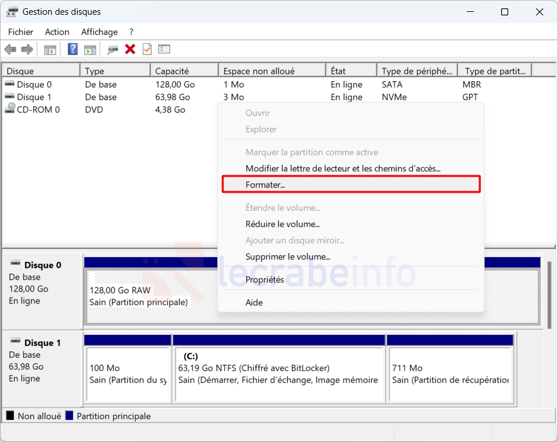Click the red X delete toolbar icon
Image resolution: width=558 pixels, height=442 pixels.
pyautogui.click(x=130, y=49)
